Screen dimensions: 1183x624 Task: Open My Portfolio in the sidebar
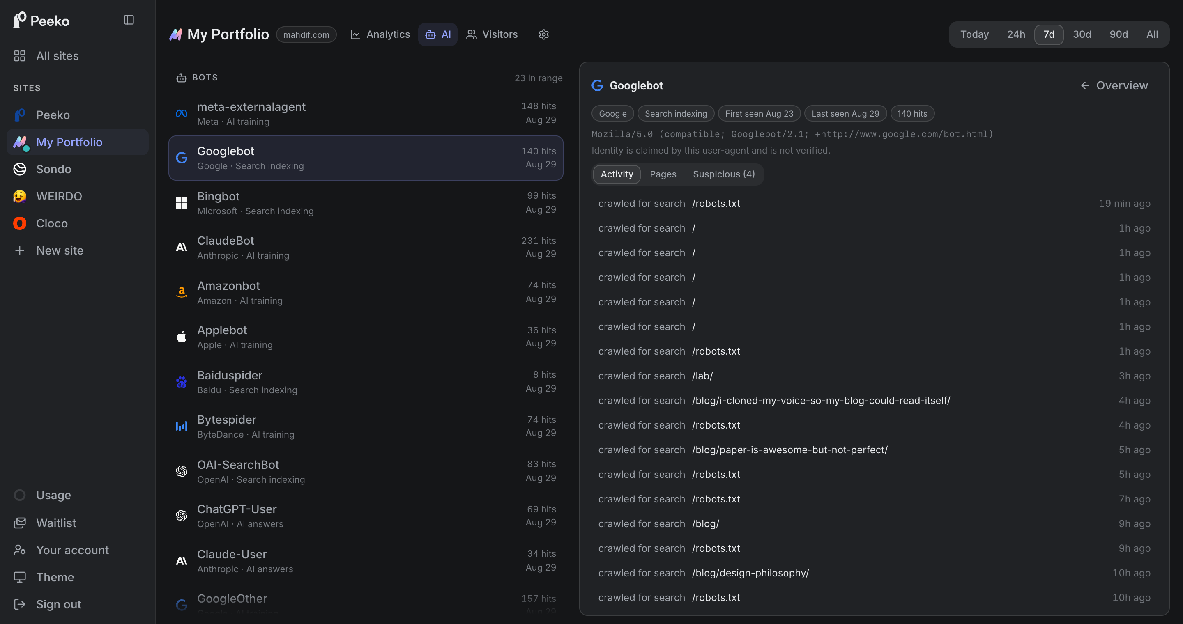[78, 142]
